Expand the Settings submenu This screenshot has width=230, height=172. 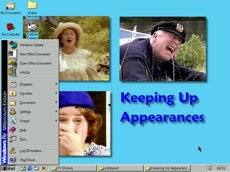click(25, 112)
